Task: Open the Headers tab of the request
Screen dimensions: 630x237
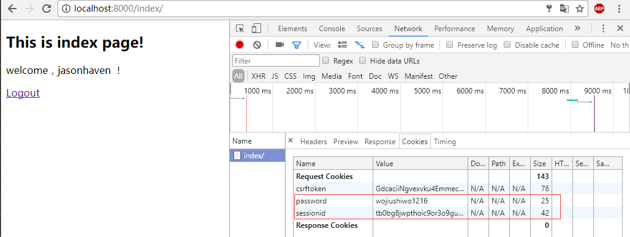Action: tap(313, 141)
